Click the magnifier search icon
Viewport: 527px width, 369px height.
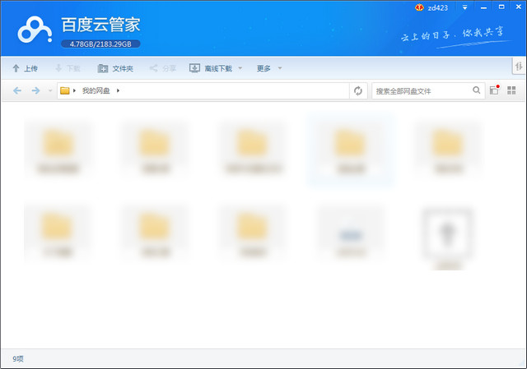pos(477,90)
